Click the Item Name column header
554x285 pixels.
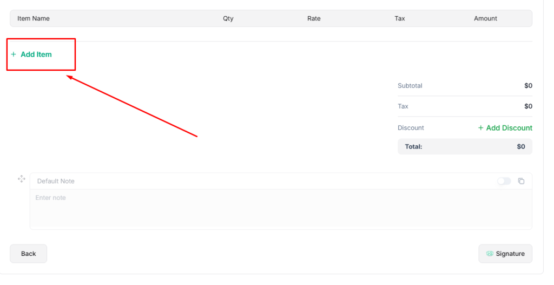coord(34,18)
